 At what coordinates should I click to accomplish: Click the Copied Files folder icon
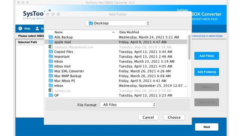51,51
